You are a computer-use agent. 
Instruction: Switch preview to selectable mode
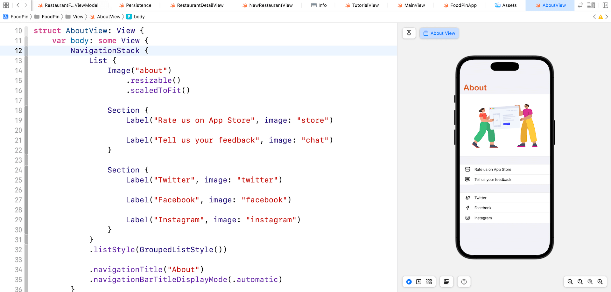click(419, 282)
